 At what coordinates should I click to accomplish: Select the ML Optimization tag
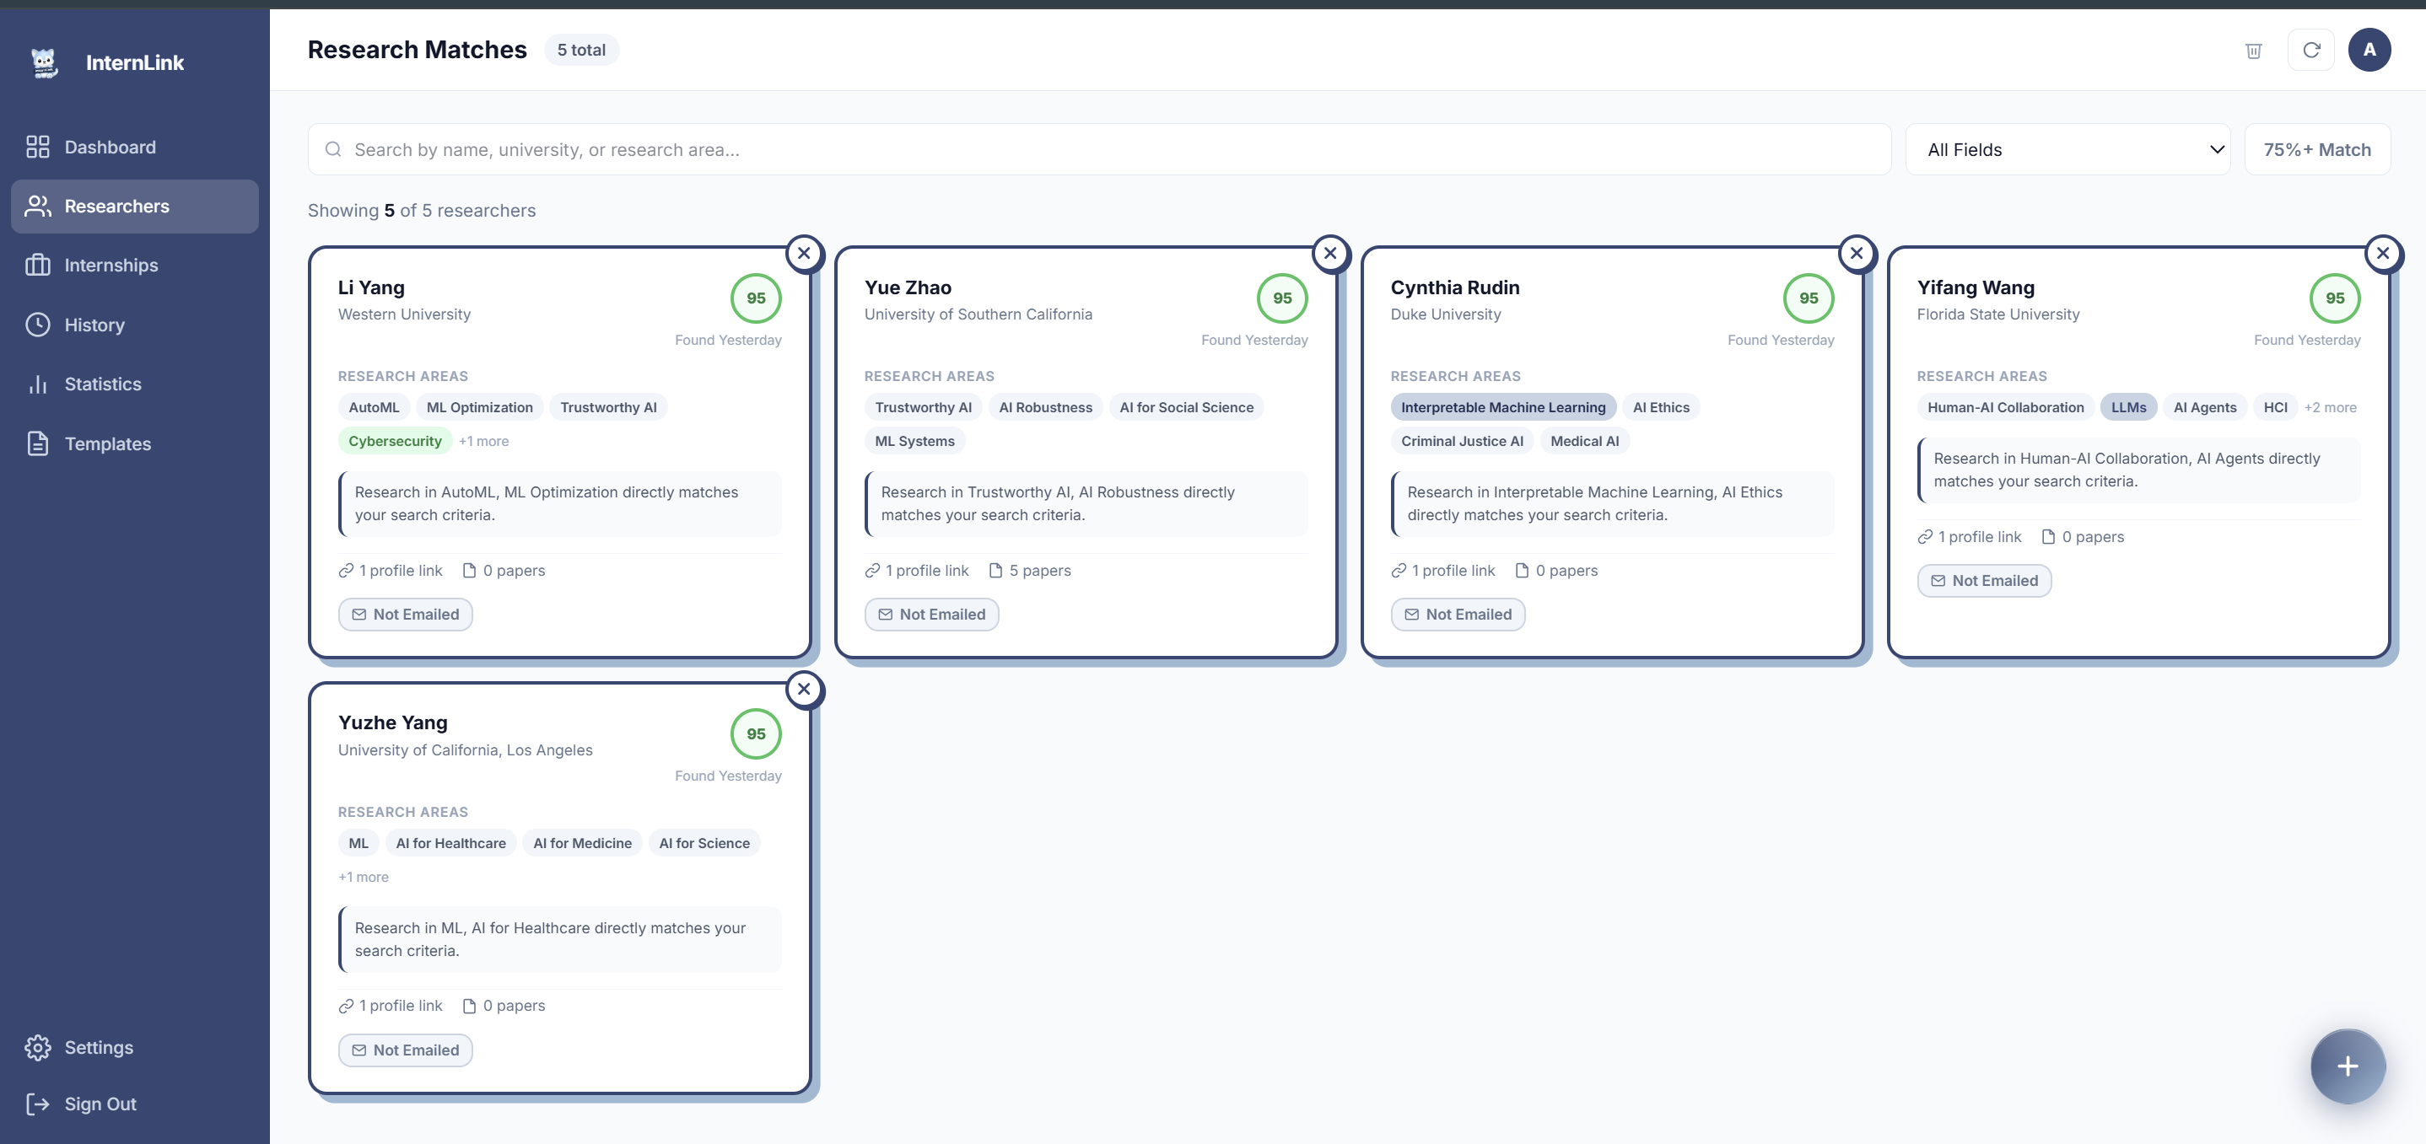point(479,408)
